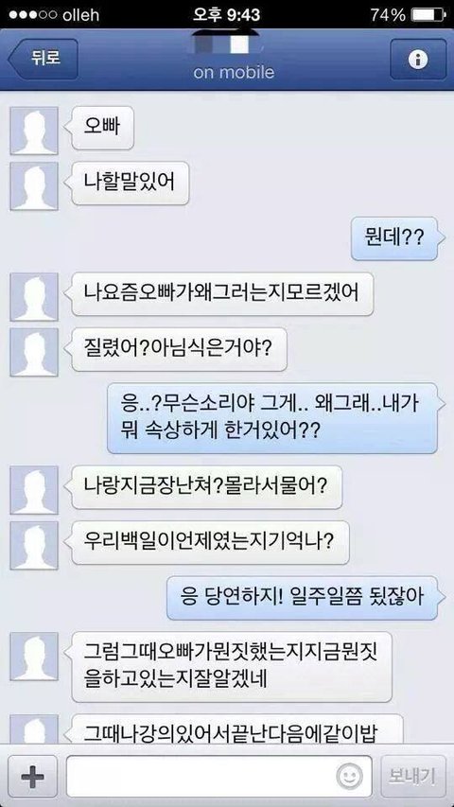Viewport: 454px width, 807px height.
Task: Tap the on mobile contact title
Action: (x=234, y=73)
